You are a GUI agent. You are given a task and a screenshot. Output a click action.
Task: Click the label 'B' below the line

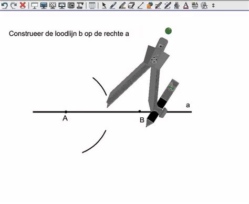(142, 120)
